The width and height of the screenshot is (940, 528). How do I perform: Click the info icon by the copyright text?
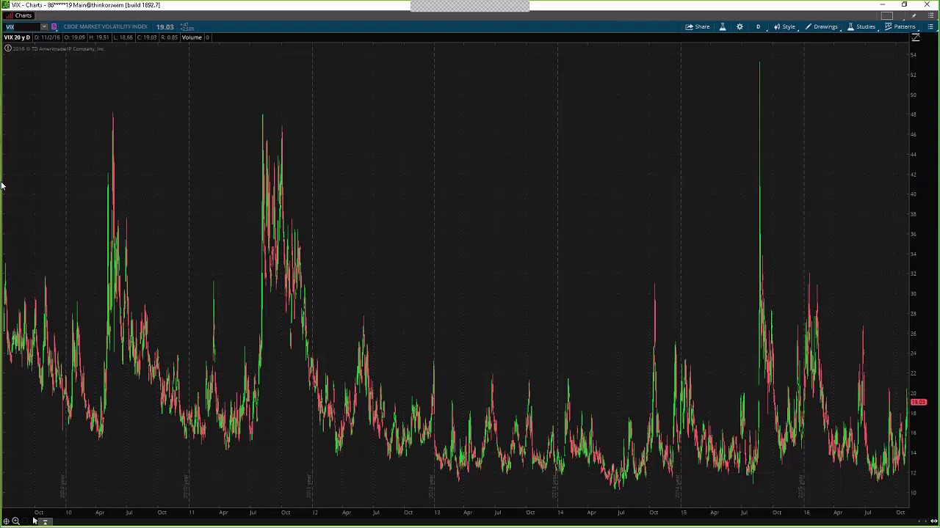(x=7, y=48)
